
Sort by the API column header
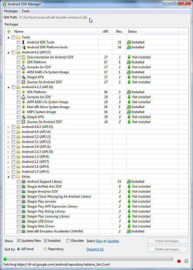click(106, 32)
